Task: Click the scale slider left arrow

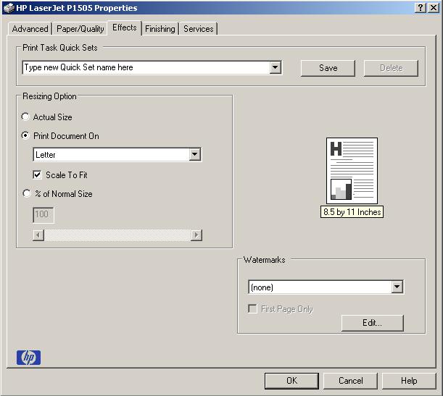Action: pos(38,235)
